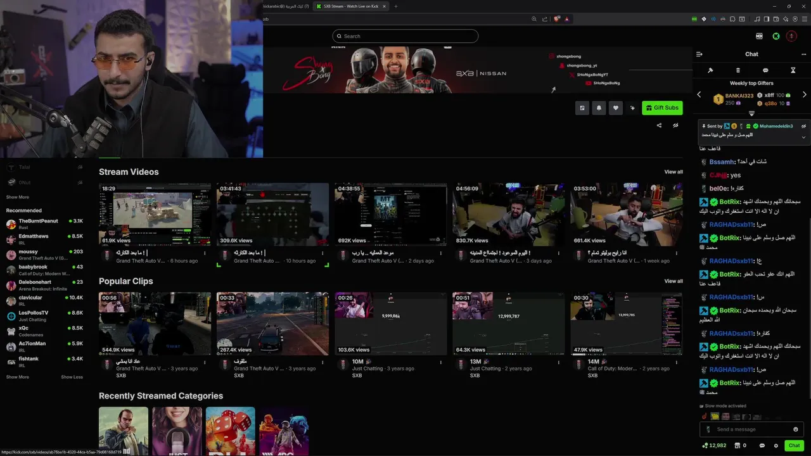Click the trash can icon in chat toolbar
Screen dimensions: 811x456
coord(738,70)
